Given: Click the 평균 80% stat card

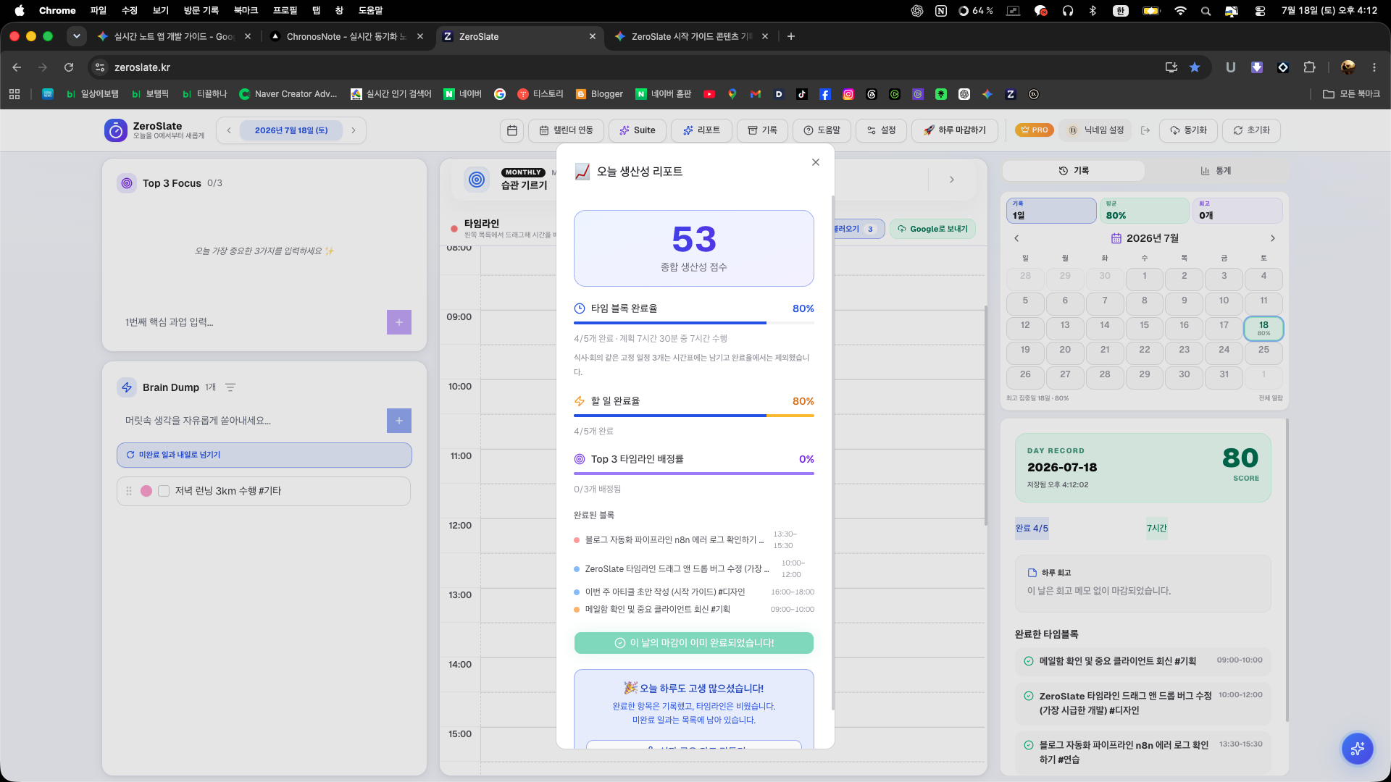Looking at the screenshot, I should 1144,210.
